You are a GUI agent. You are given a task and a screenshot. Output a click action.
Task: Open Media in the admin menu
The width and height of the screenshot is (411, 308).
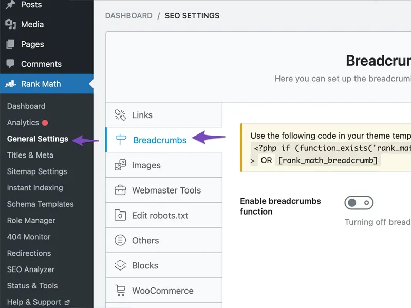pyautogui.click(x=32, y=24)
